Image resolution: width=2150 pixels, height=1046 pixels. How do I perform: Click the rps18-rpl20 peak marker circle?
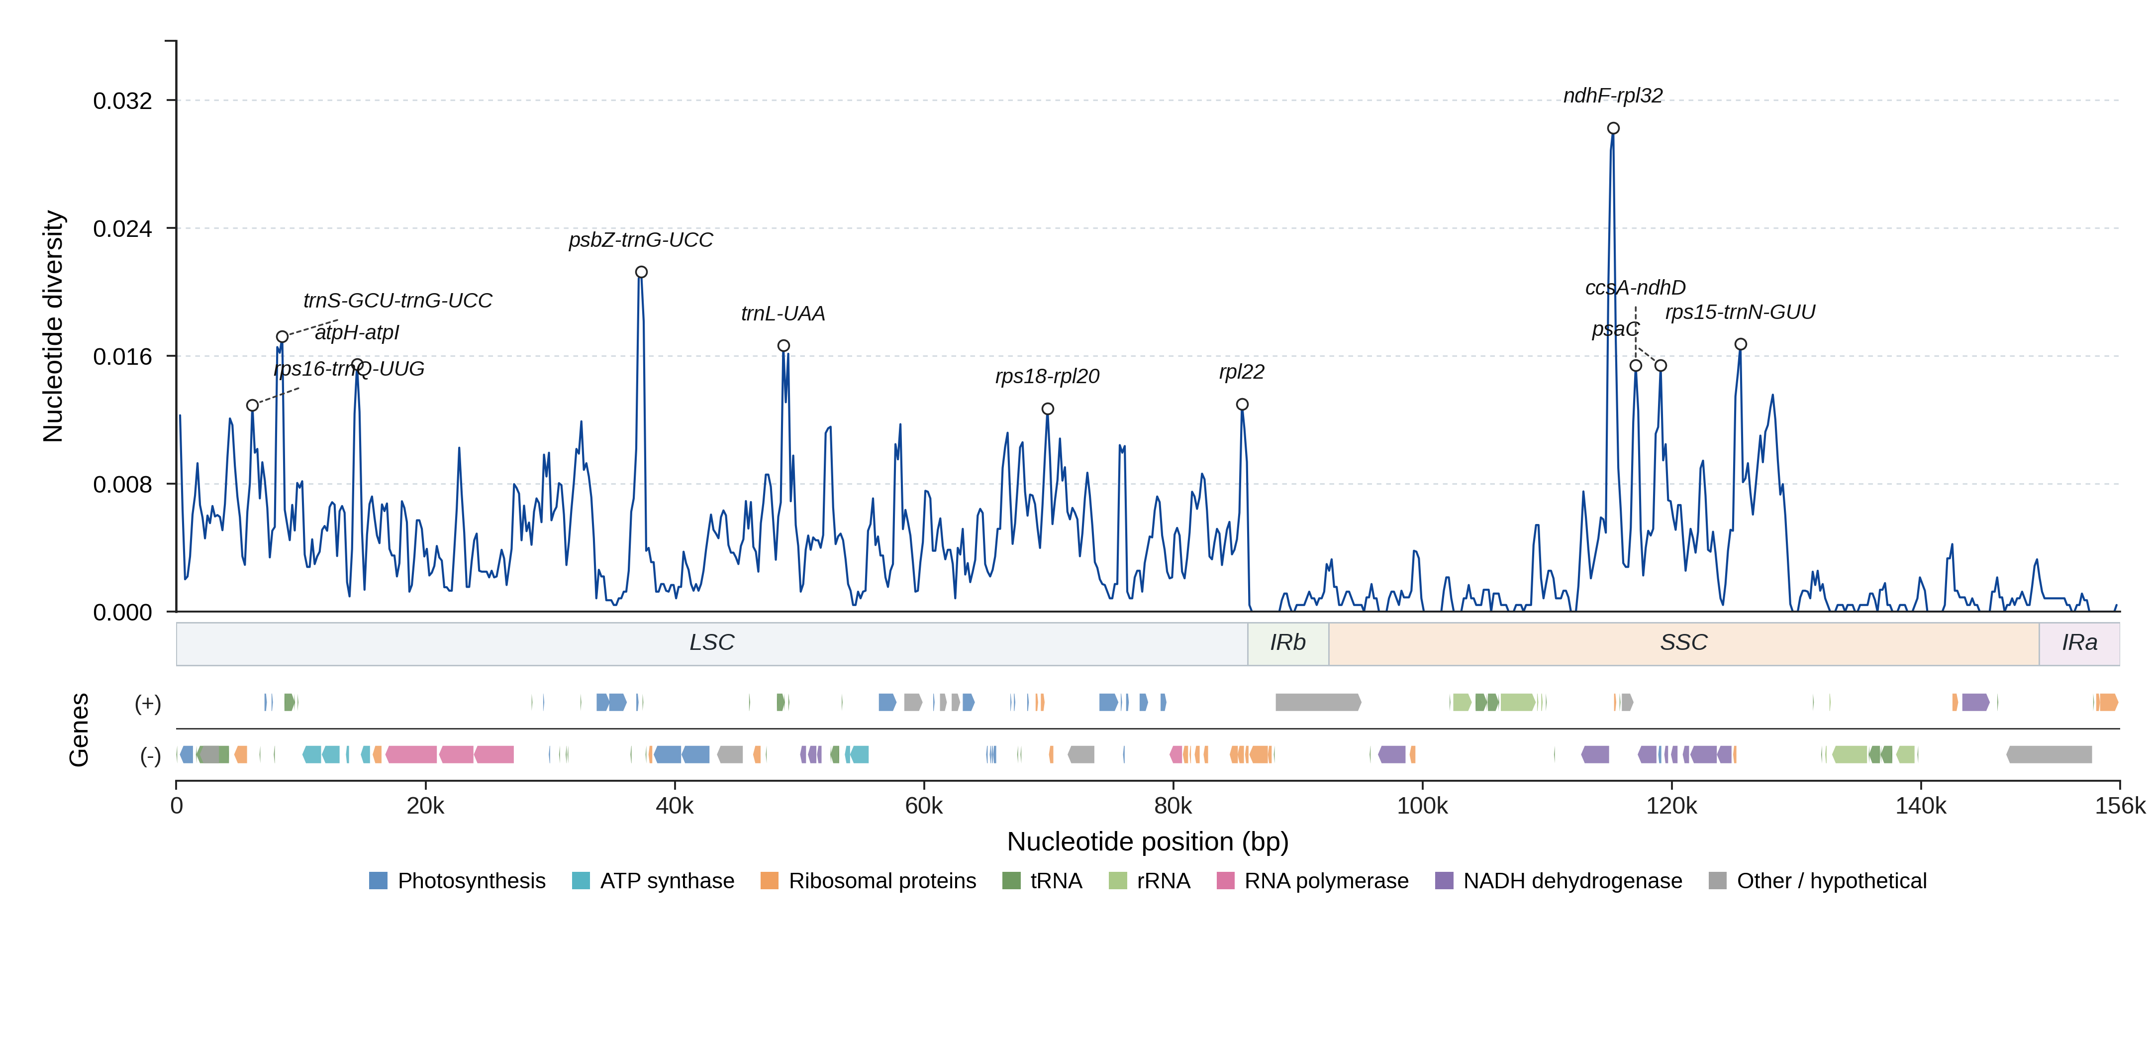click(1048, 409)
